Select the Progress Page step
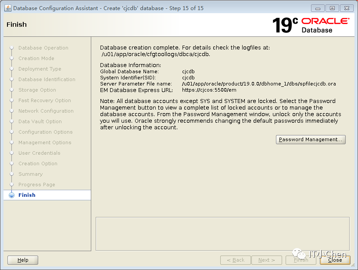 pyautogui.click(x=37, y=185)
